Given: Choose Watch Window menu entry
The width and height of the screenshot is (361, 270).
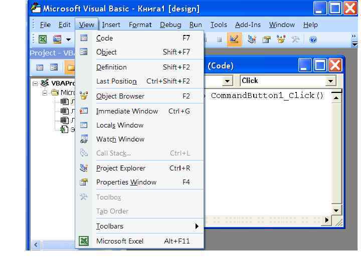Looking at the screenshot, I should point(140,139).
